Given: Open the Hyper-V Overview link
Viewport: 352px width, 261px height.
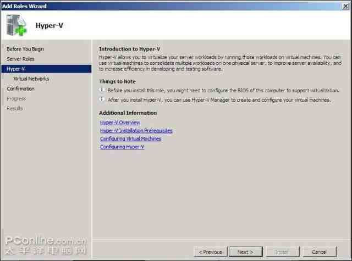Looking at the screenshot, I should click(x=120, y=123).
